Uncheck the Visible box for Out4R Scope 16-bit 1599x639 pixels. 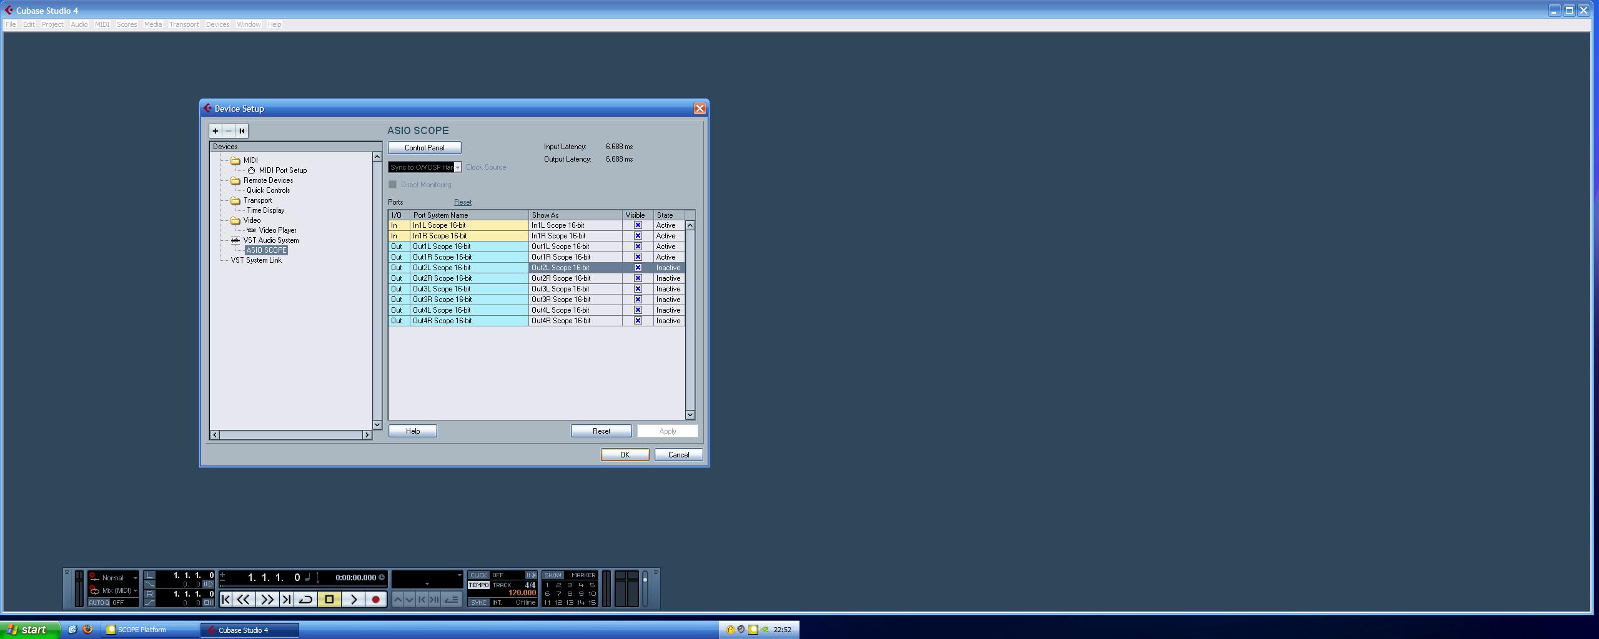click(x=638, y=320)
